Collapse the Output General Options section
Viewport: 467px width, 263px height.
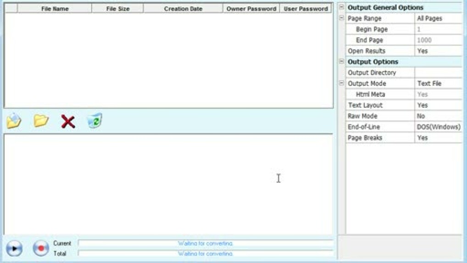point(341,7)
